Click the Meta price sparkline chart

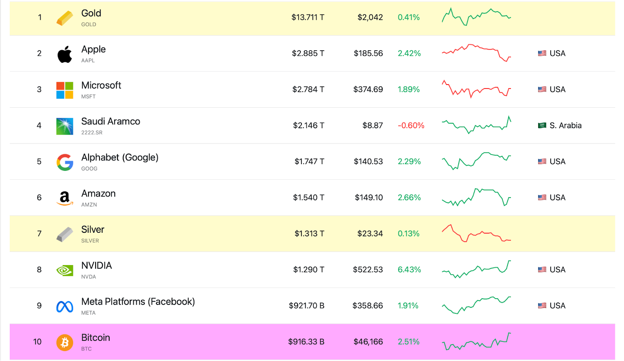(x=476, y=305)
